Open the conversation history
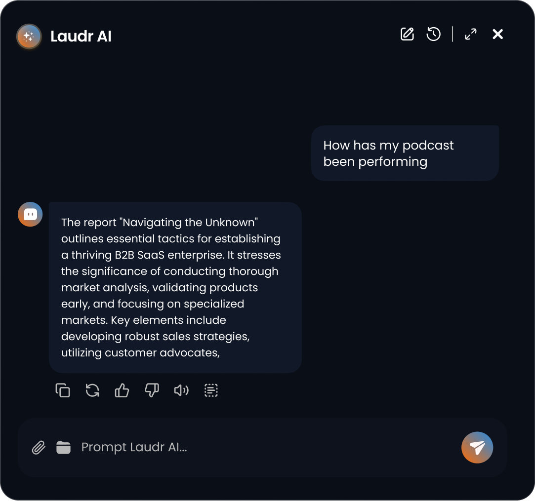This screenshot has width=535, height=501. pos(433,34)
